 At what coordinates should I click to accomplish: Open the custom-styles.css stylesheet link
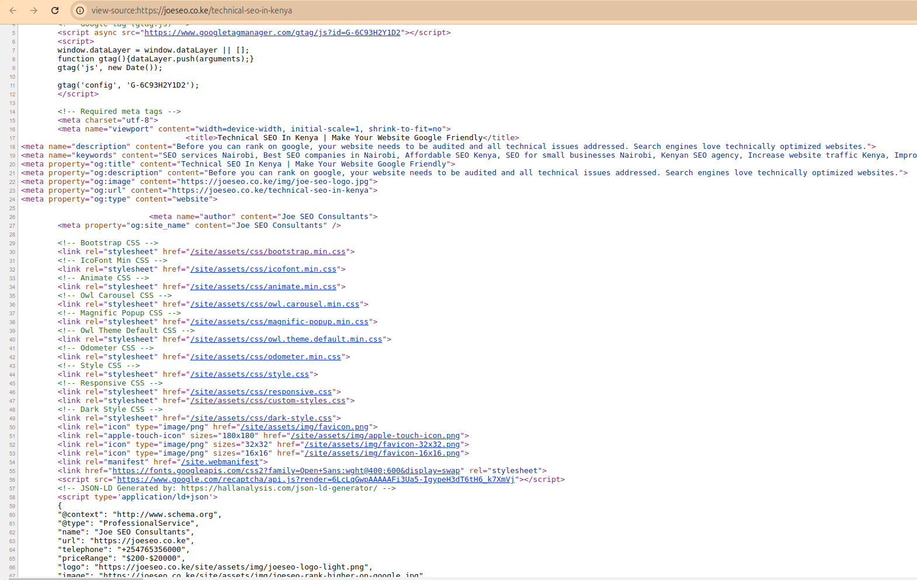[x=268, y=401]
